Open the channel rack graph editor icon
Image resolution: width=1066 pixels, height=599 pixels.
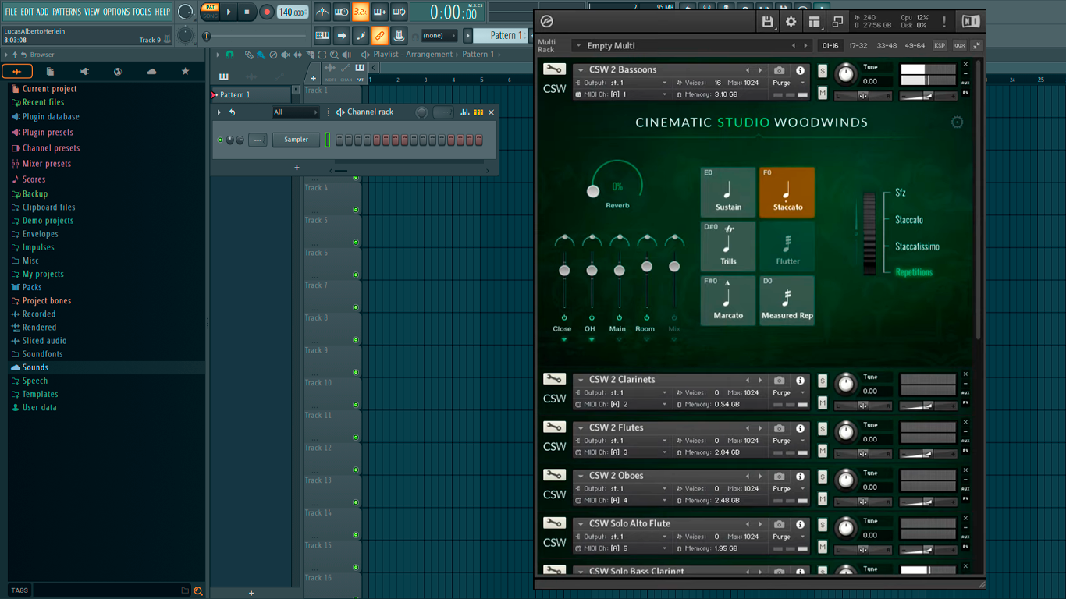pos(465,112)
